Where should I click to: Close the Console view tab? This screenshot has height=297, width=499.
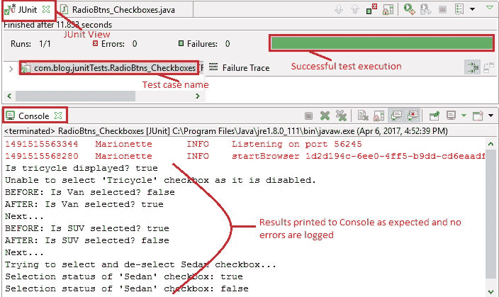pos(58,116)
